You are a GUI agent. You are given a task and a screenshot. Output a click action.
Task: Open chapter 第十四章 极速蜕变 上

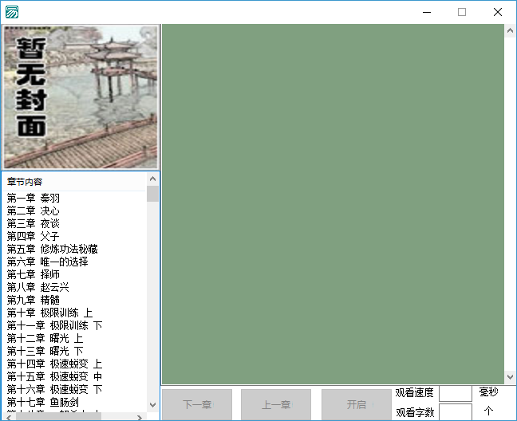click(54, 364)
